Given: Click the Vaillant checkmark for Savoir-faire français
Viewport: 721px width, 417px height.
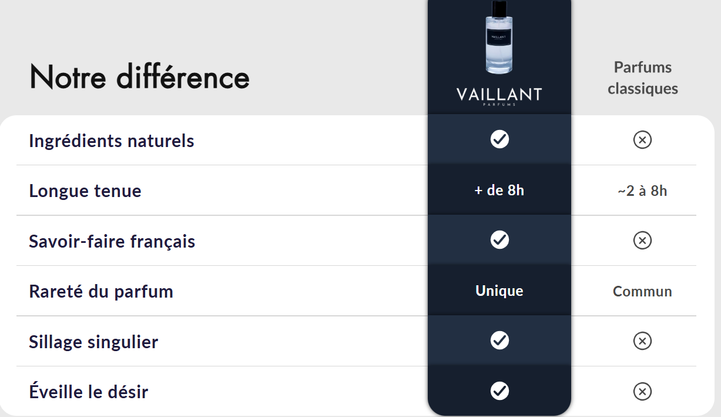Looking at the screenshot, I should (x=499, y=240).
